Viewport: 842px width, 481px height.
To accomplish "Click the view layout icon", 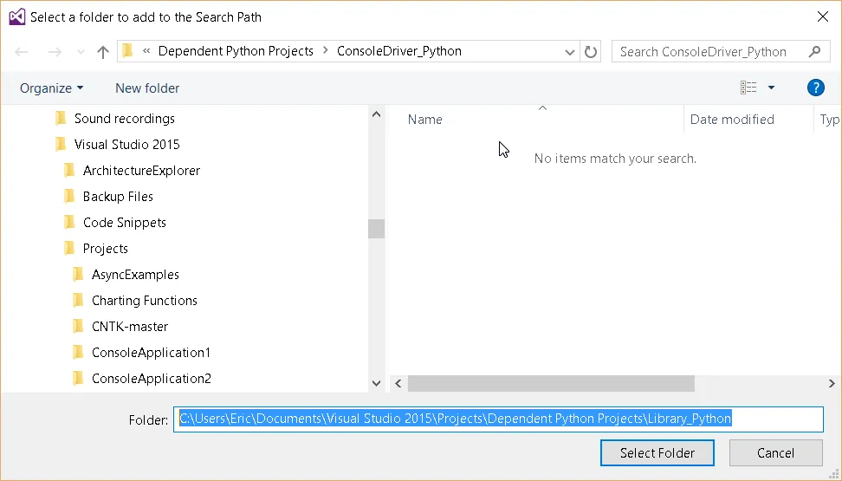I will tap(748, 88).
